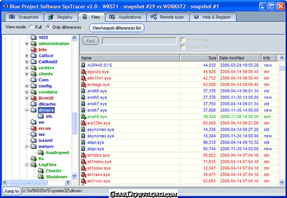Click the camera icon on Snapshots tab

12,17
